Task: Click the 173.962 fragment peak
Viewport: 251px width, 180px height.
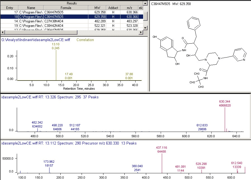Action: 49,170
